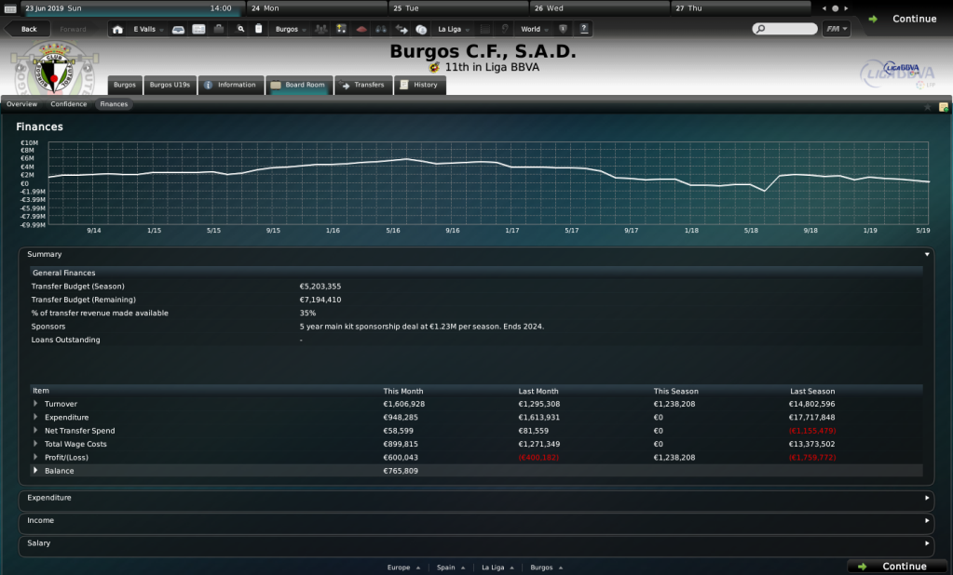This screenshot has width=953, height=575.
Task: Expand the Salary panel
Action: 927,543
